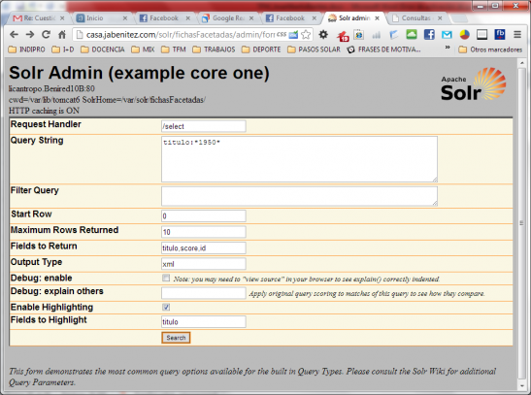Image resolution: width=531 pixels, height=395 pixels.
Task: Open the Chrome hamburger menu
Action: (517, 34)
